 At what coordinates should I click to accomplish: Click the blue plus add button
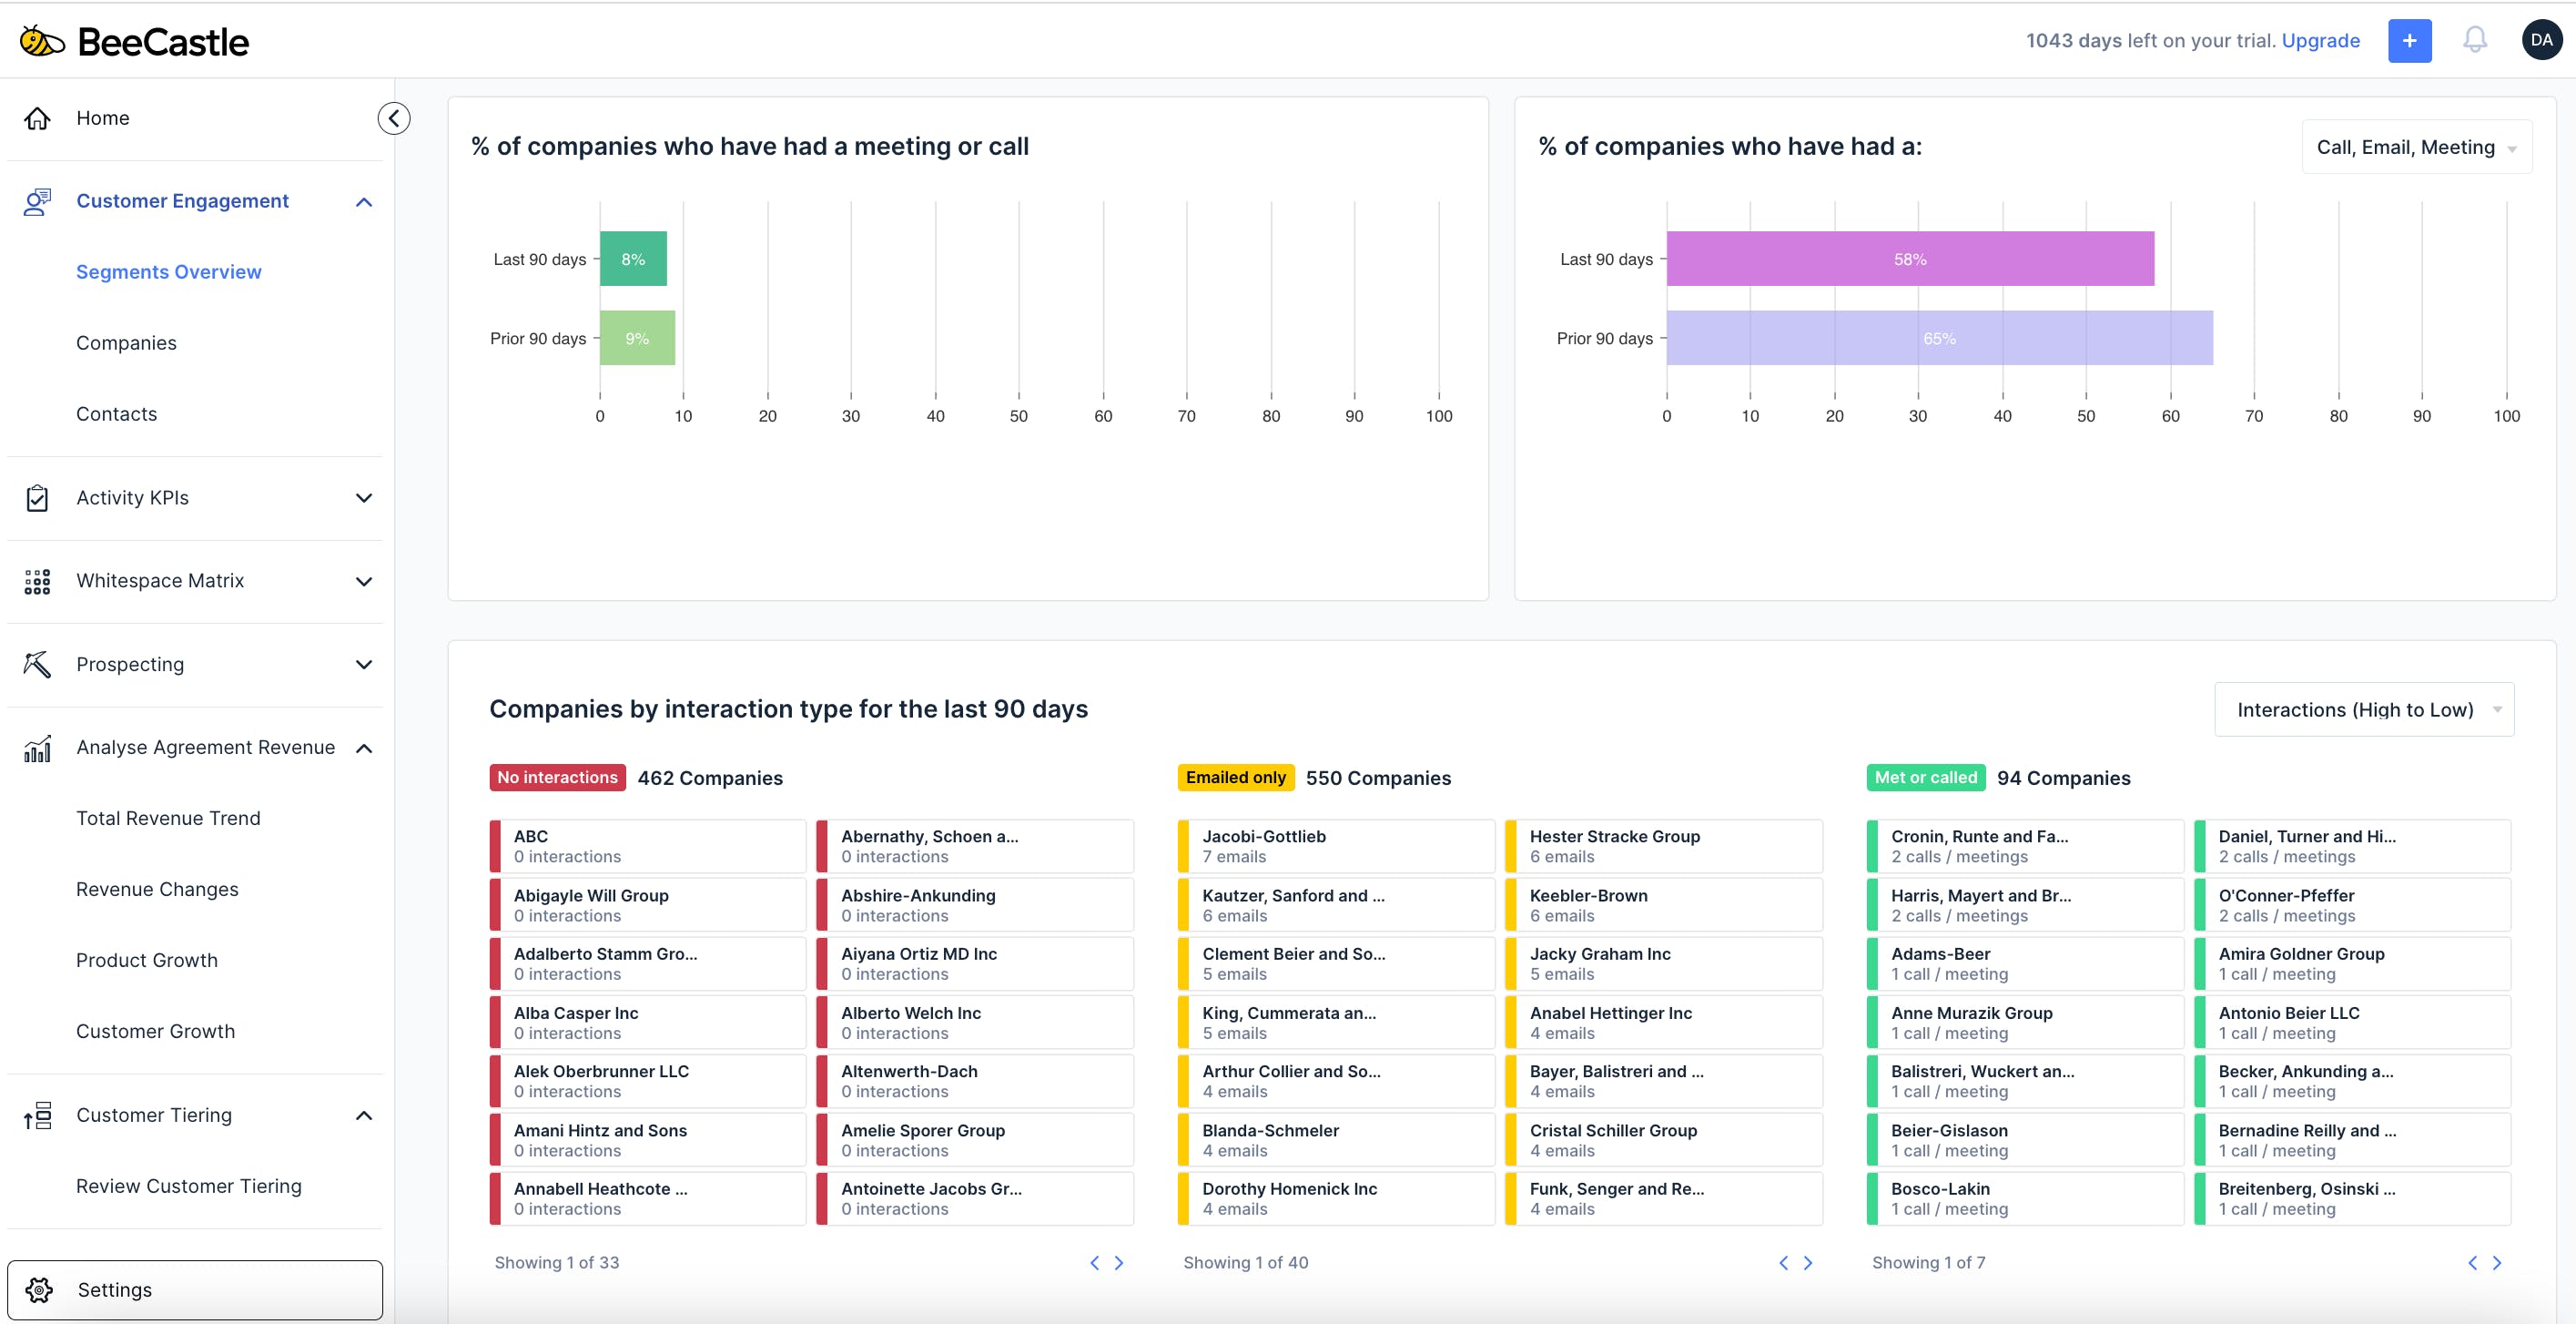point(2409,40)
